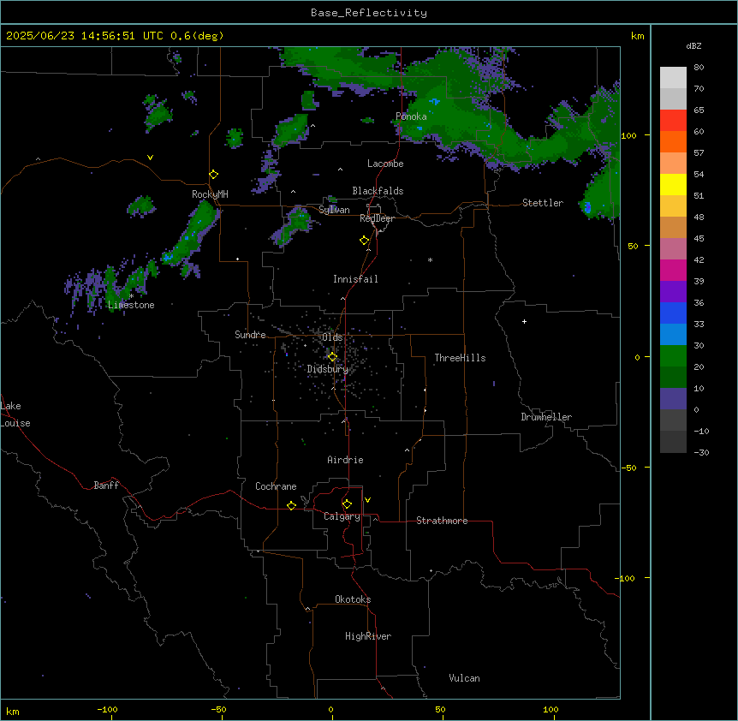Click the -100 tick on bottom axis
This screenshot has height=721, width=738.
[107, 709]
